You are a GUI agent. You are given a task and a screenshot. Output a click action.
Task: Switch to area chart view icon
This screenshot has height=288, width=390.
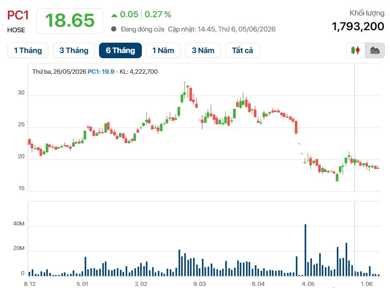tap(375, 50)
